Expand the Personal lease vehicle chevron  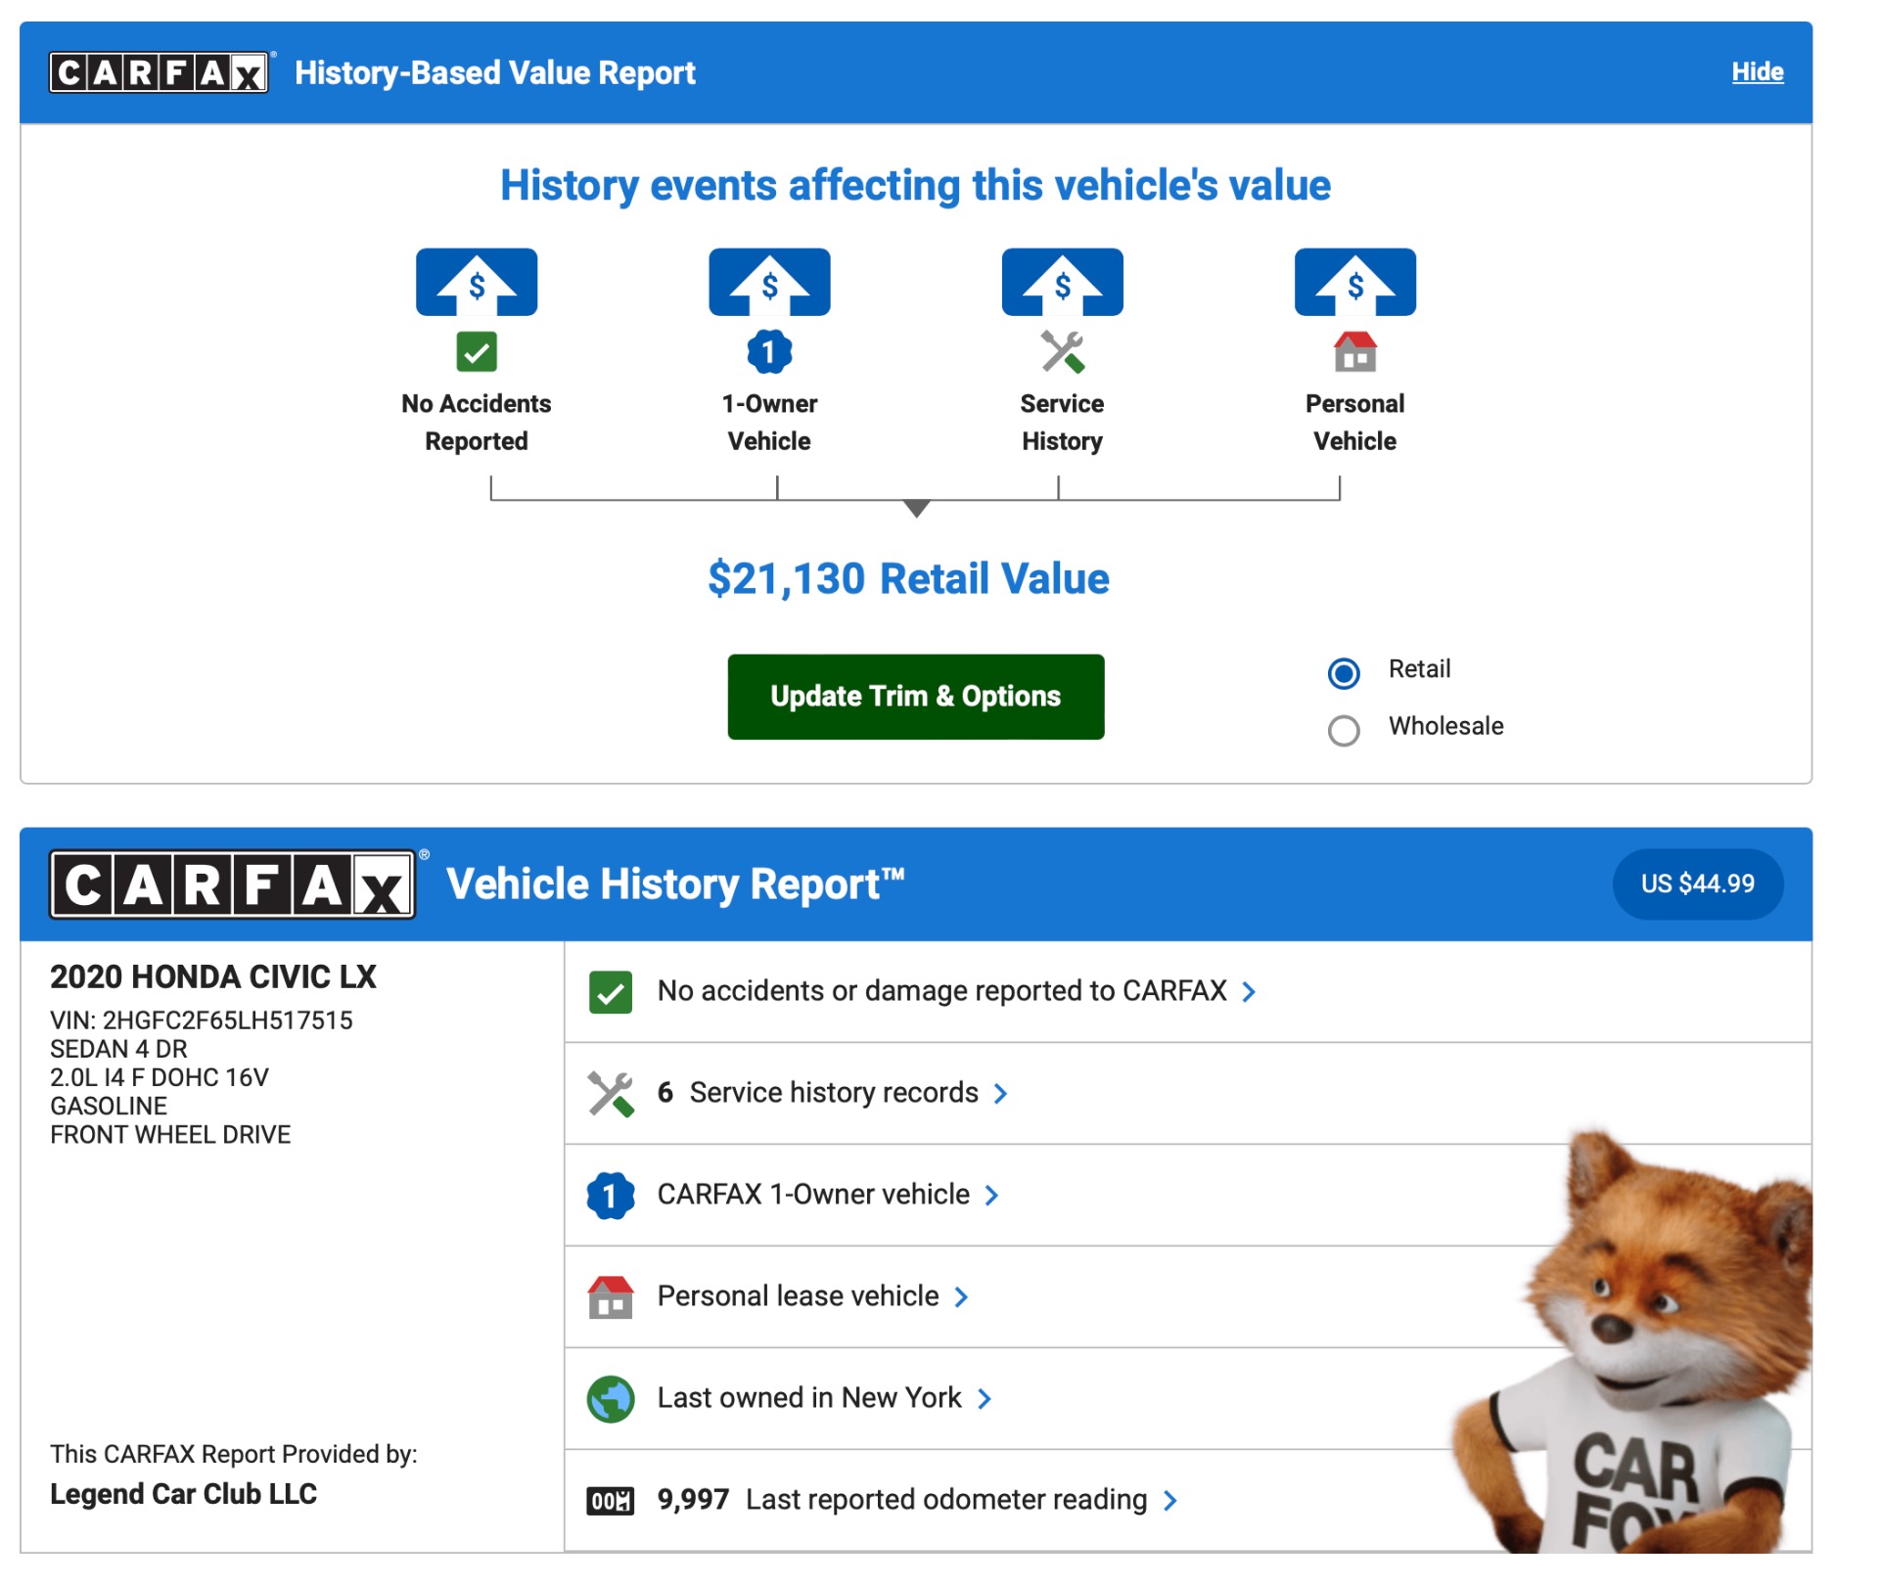[x=961, y=1297]
